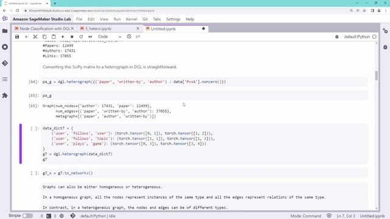Open the Extension Manager puzzle icon
Screen dimensions: 390x219
[x=5, y=96]
